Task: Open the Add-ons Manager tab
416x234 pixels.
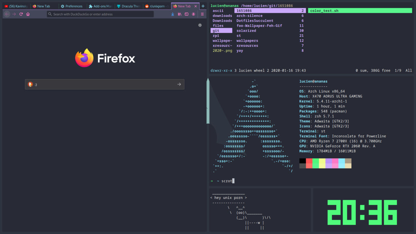Action: 101,6
